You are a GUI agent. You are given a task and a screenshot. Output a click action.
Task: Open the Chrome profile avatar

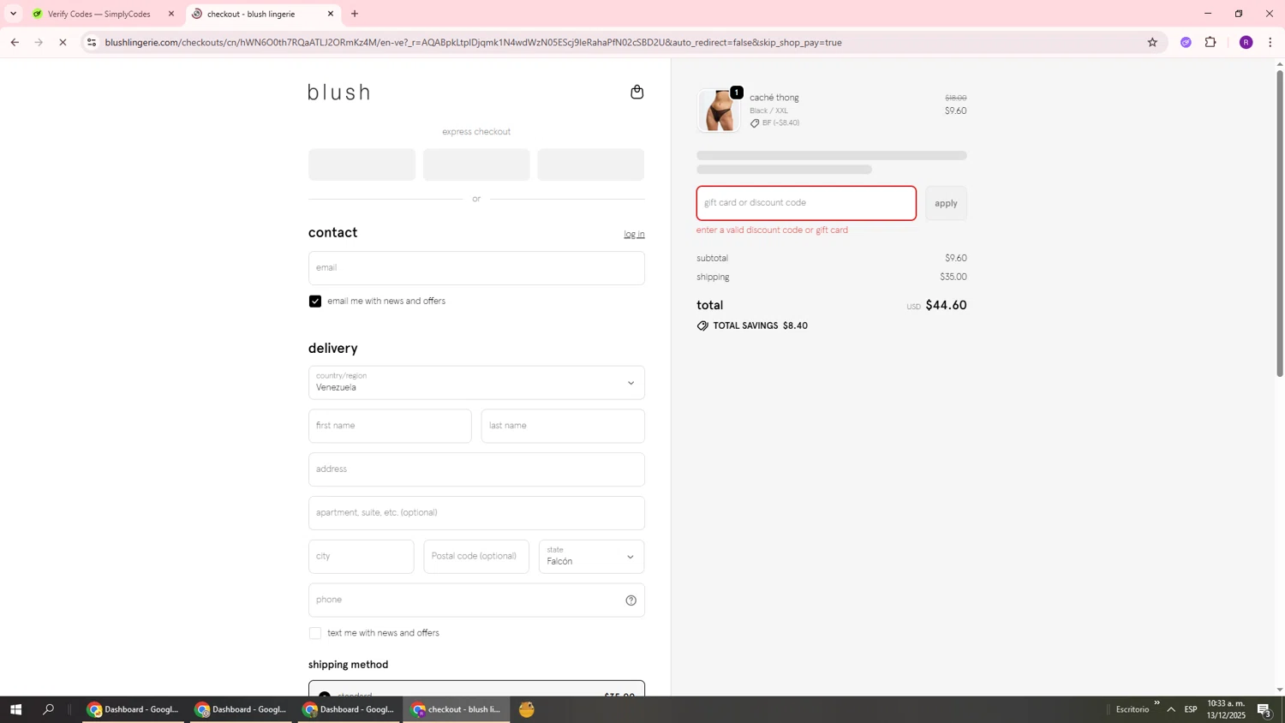1246,42
